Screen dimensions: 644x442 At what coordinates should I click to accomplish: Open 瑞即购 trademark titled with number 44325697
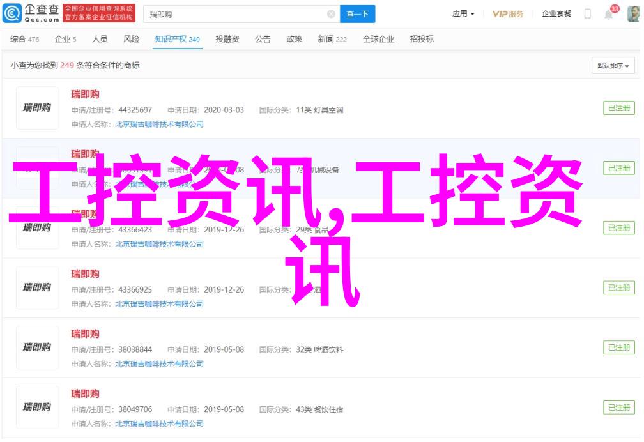tap(85, 95)
